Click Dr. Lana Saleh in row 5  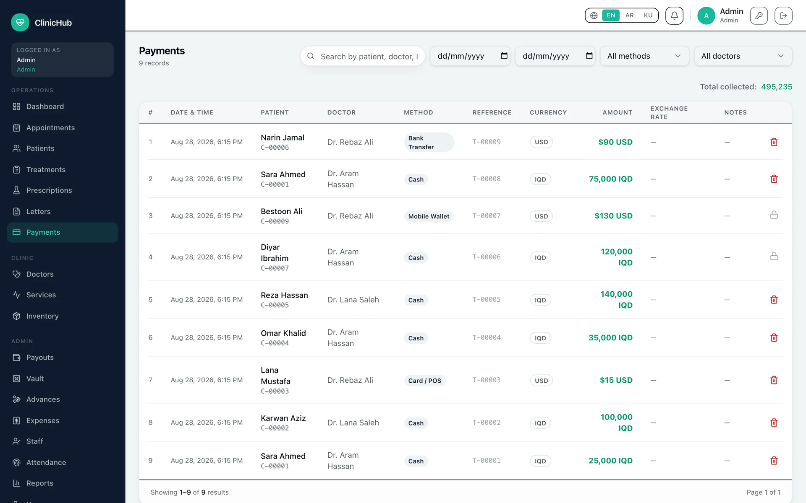(x=353, y=300)
